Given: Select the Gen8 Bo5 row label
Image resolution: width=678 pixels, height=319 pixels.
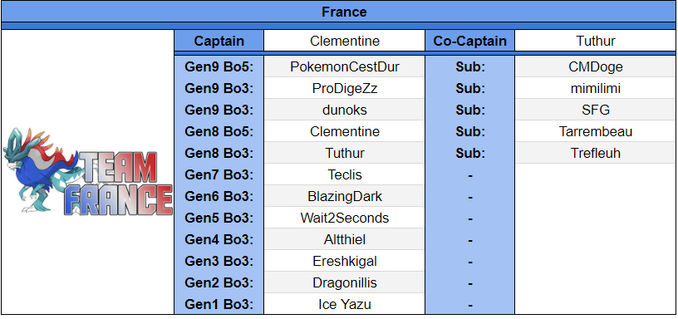Looking at the screenshot, I should pos(219,131).
